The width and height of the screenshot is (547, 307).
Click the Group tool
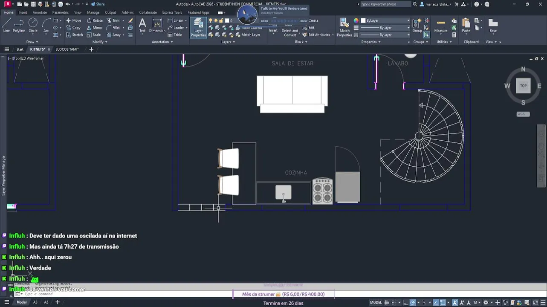click(417, 25)
